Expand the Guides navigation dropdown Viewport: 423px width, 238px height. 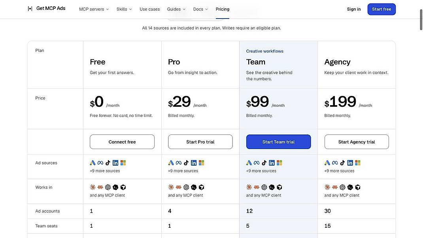click(x=176, y=9)
